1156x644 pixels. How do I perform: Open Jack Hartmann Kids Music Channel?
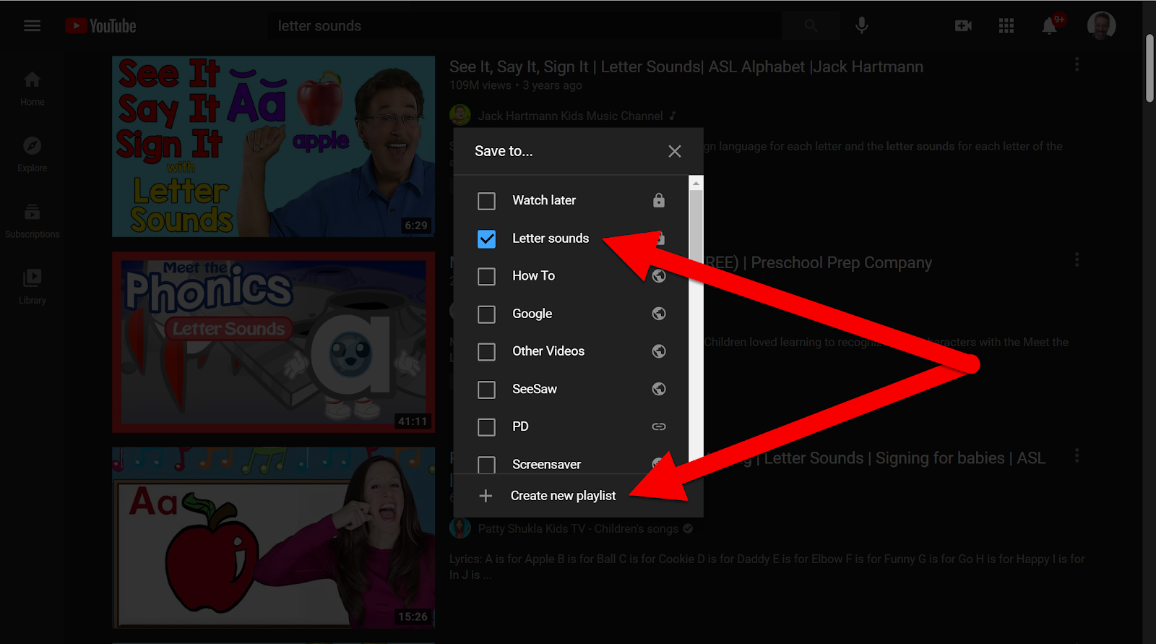[x=570, y=116]
